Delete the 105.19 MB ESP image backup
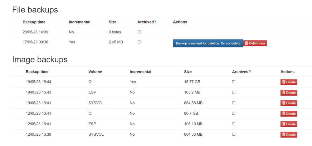Image resolution: width=312 pixels, height=146 pixels. [x=289, y=124]
